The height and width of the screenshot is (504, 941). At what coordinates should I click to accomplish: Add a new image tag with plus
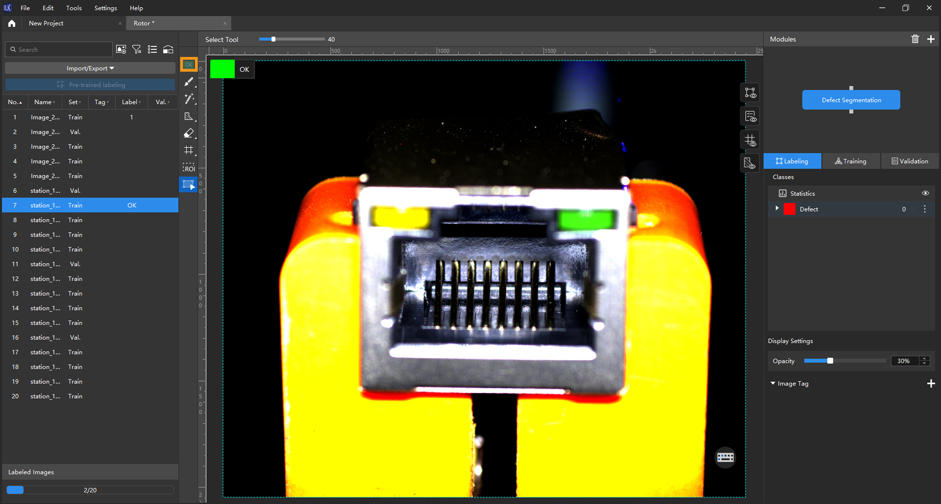coord(931,383)
